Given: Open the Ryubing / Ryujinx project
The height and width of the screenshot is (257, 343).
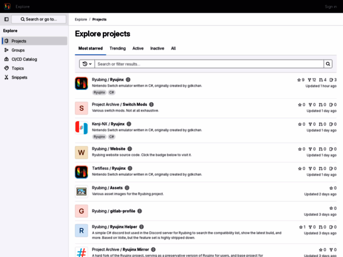Looking at the screenshot, I should [x=108, y=79].
